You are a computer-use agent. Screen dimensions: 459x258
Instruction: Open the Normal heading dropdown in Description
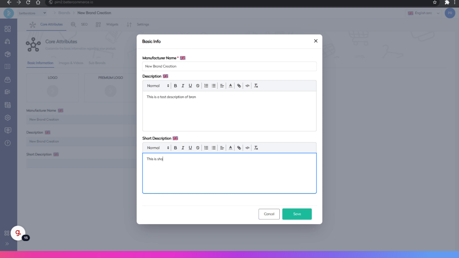click(158, 86)
